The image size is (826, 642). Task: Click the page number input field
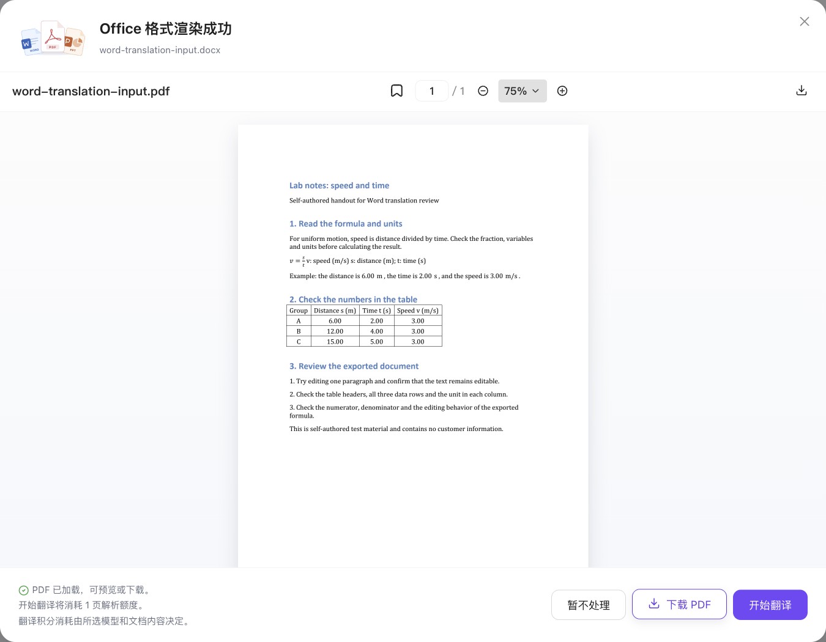click(x=431, y=91)
